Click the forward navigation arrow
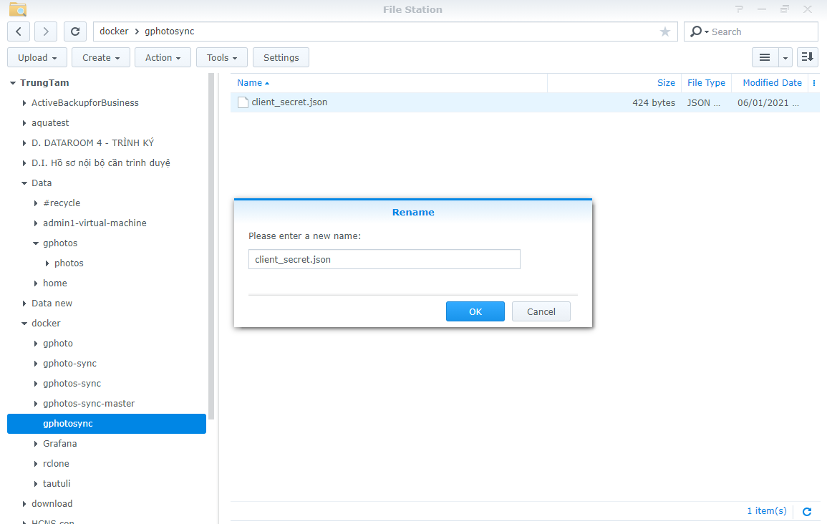Image resolution: width=827 pixels, height=524 pixels. point(46,31)
